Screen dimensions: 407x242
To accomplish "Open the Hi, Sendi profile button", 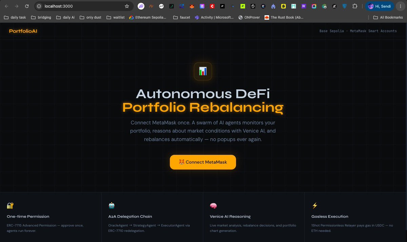I will coord(380,6).
